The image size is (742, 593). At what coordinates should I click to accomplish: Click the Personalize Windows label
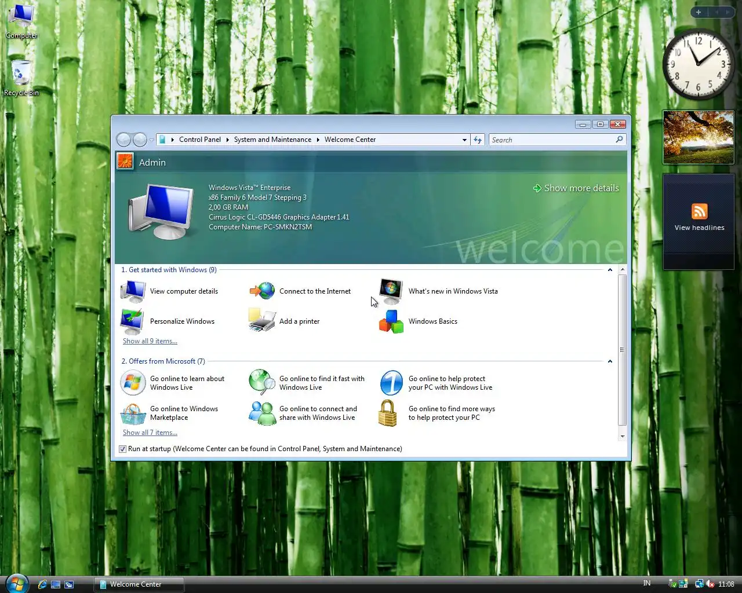click(x=182, y=321)
